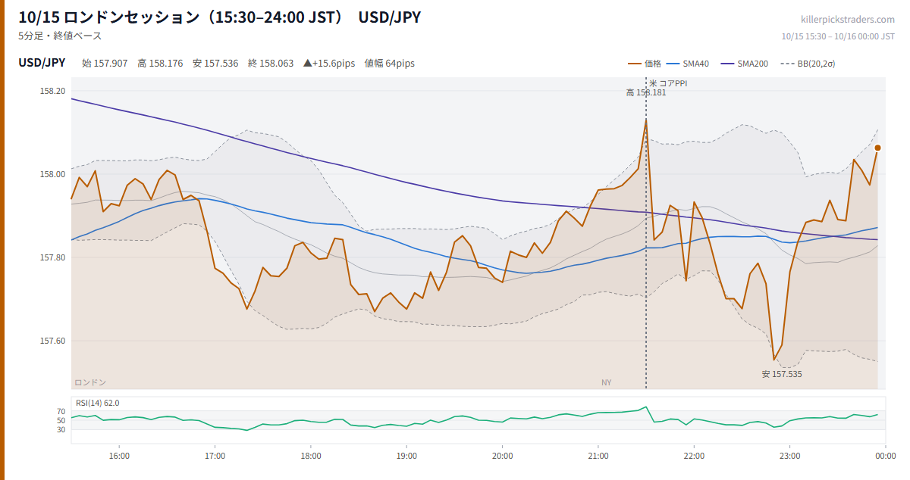Screen dimensions: 910x480
Task: Click the 安 157.535 low label
Action: pyautogui.click(x=782, y=374)
